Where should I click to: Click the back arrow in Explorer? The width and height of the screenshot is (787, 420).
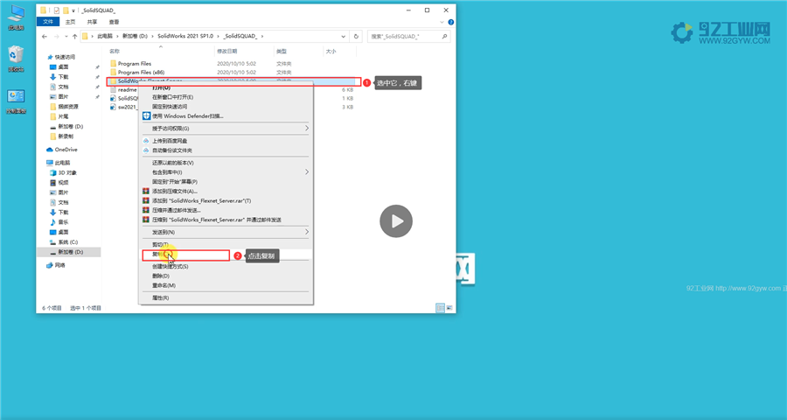[45, 36]
